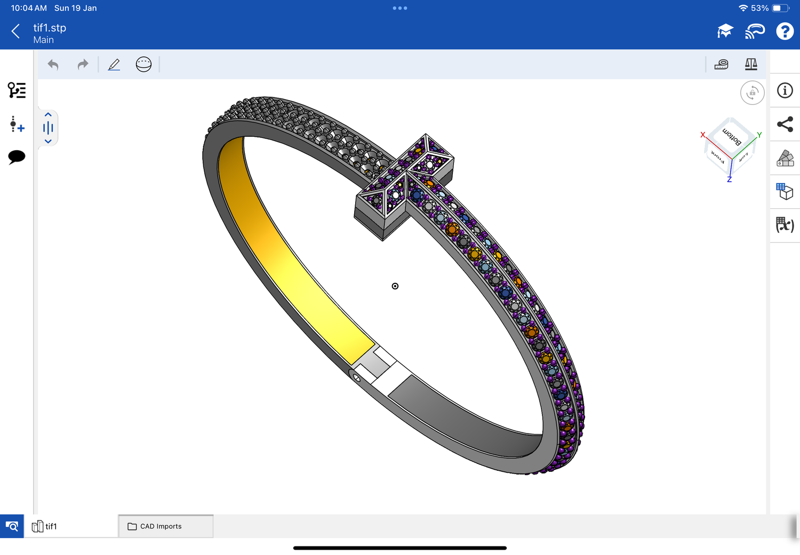Open the Measure tool
800x555 pixels.
721,64
